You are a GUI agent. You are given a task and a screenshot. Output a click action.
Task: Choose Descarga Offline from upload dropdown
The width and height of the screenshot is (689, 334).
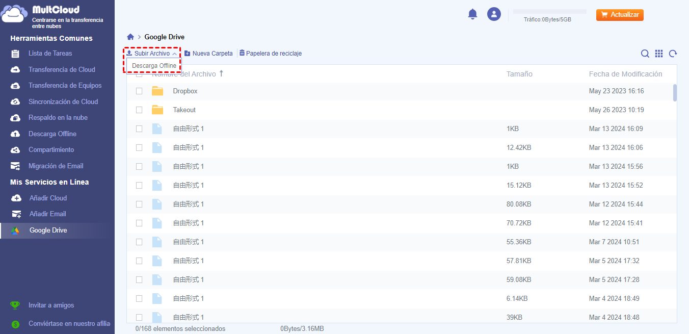pyautogui.click(x=154, y=66)
